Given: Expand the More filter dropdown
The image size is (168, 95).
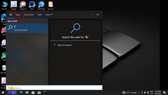Looking at the screenshot, I should click(49, 15).
